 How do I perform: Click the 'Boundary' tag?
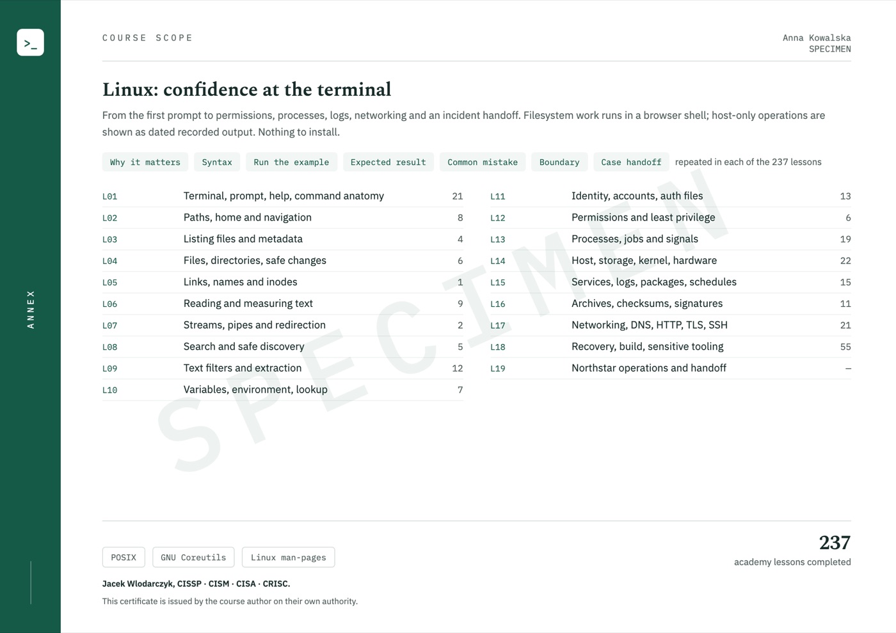(559, 162)
